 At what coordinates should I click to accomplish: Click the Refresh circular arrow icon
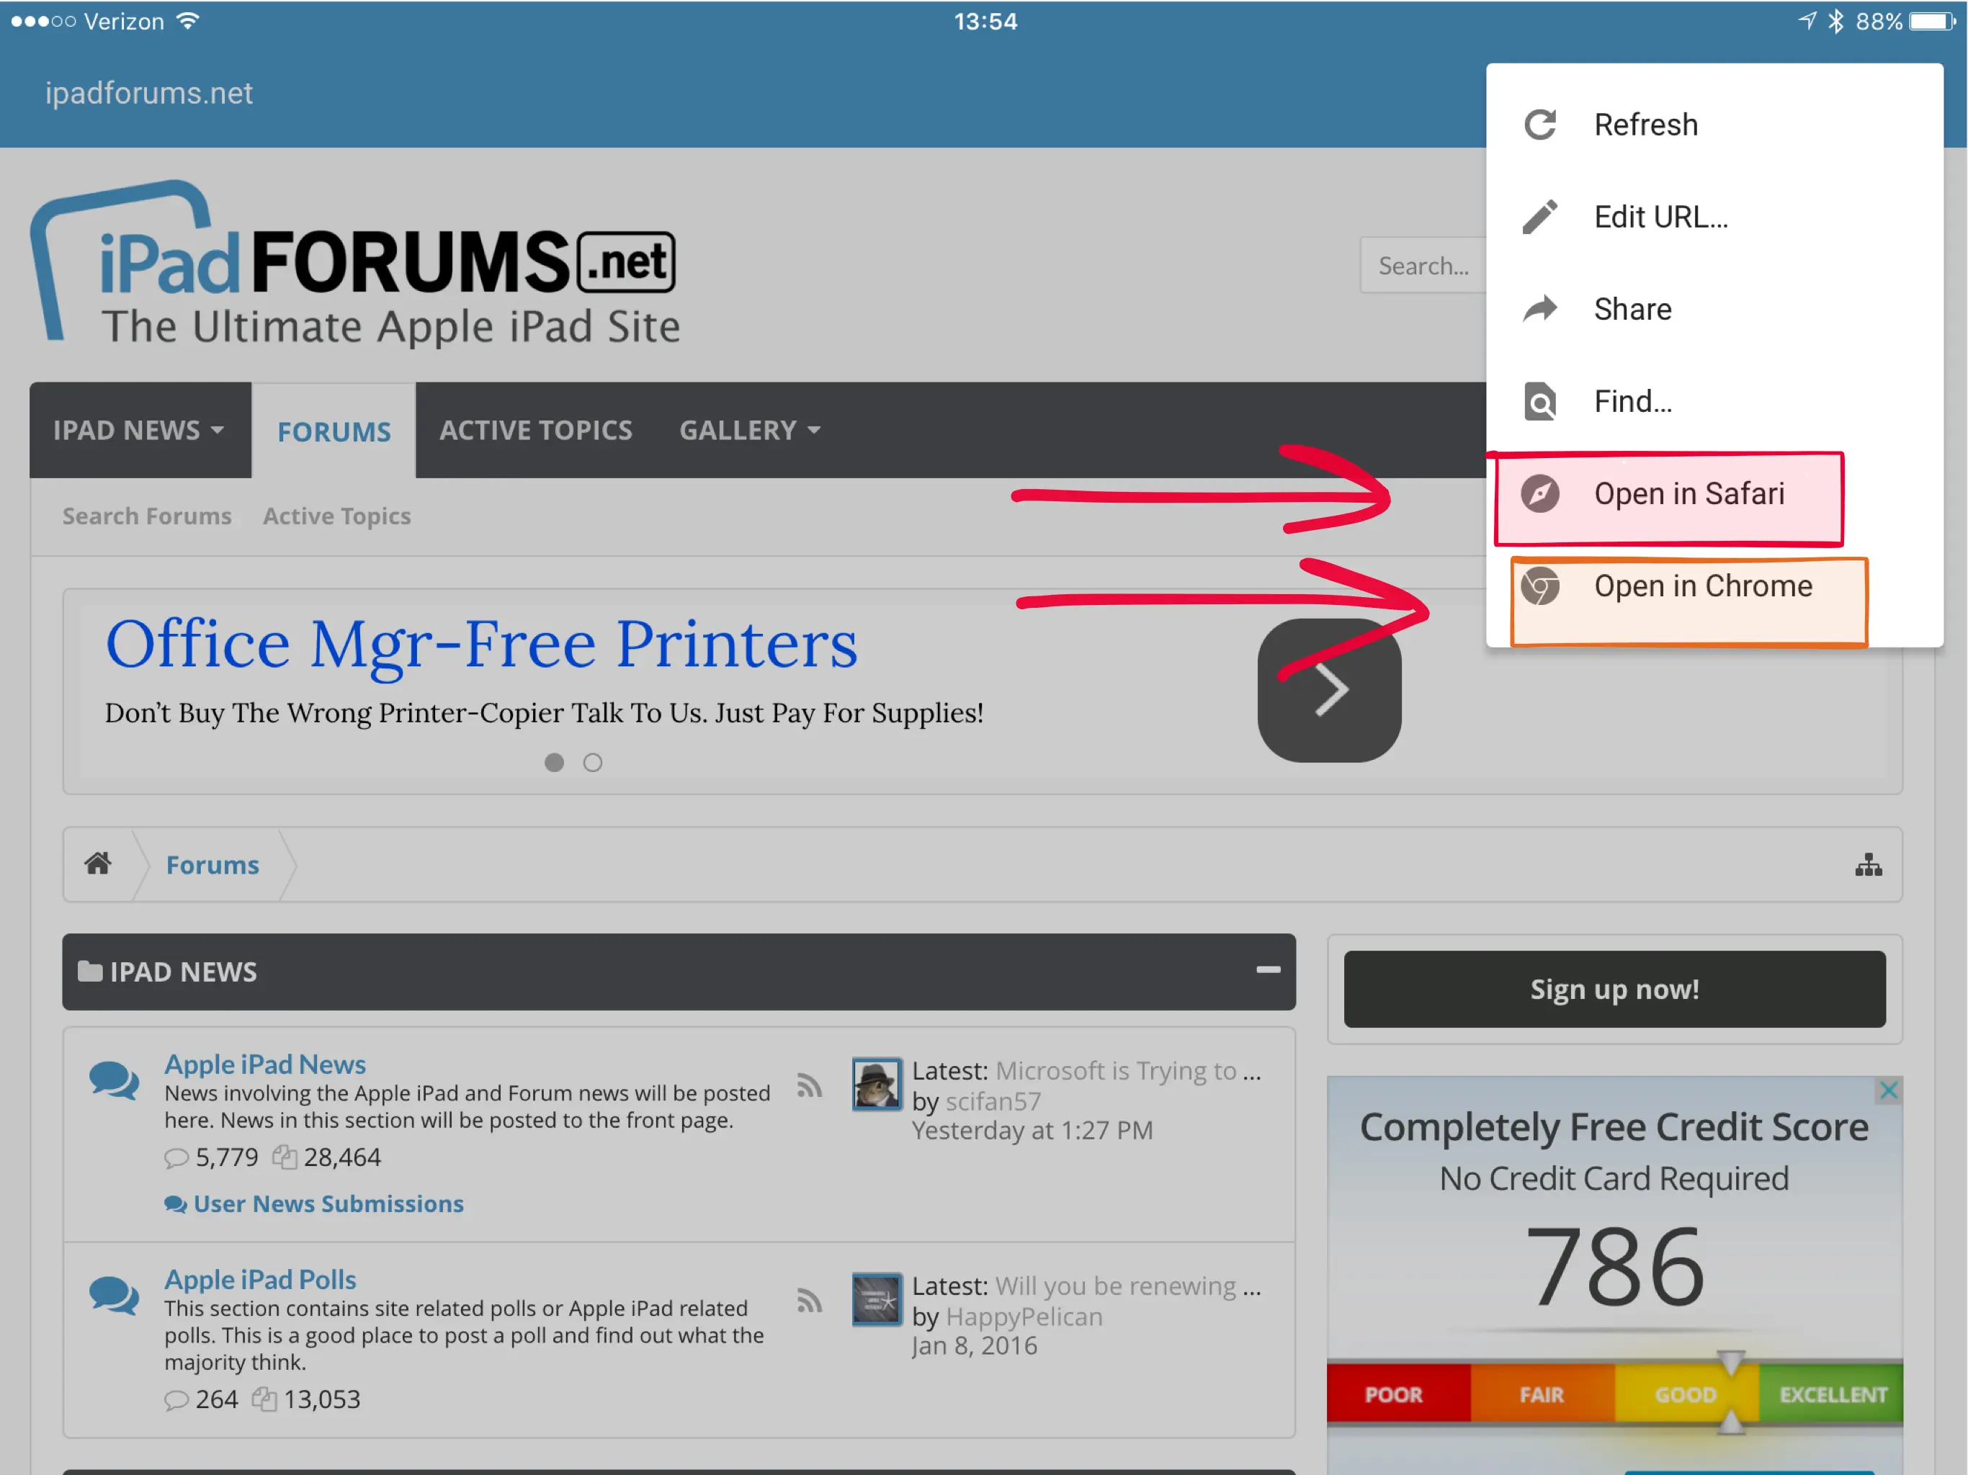click(1540, 125)
